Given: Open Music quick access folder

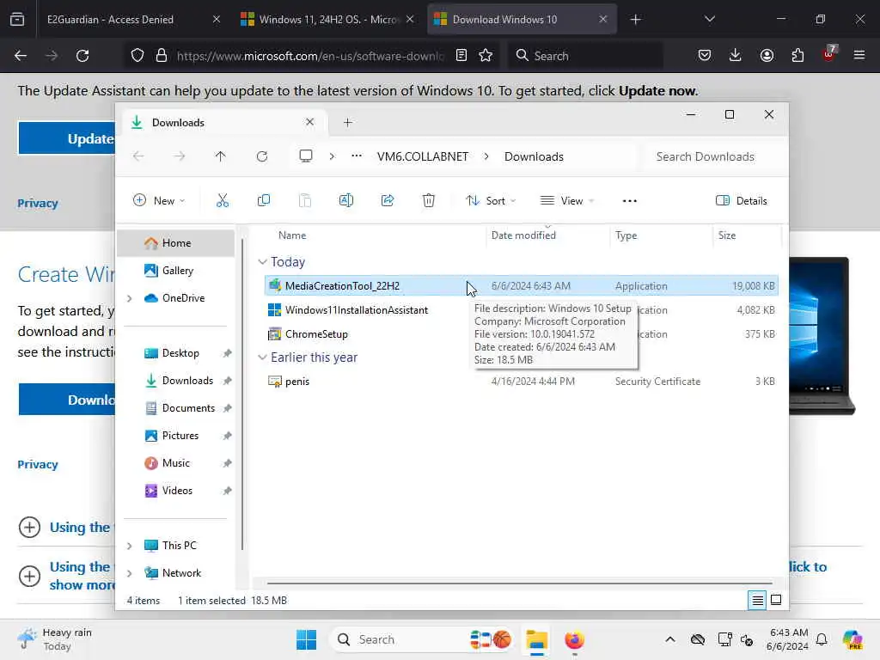Looking at the screenshot, I should tap(175, 463).
